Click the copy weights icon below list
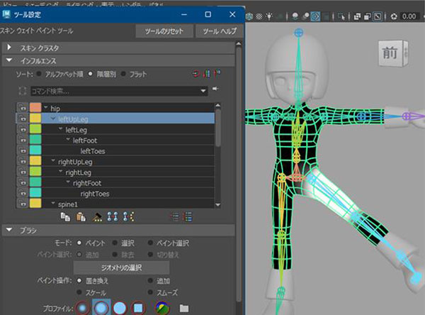Viewport: 425px width, 315px height. [65, 216]
